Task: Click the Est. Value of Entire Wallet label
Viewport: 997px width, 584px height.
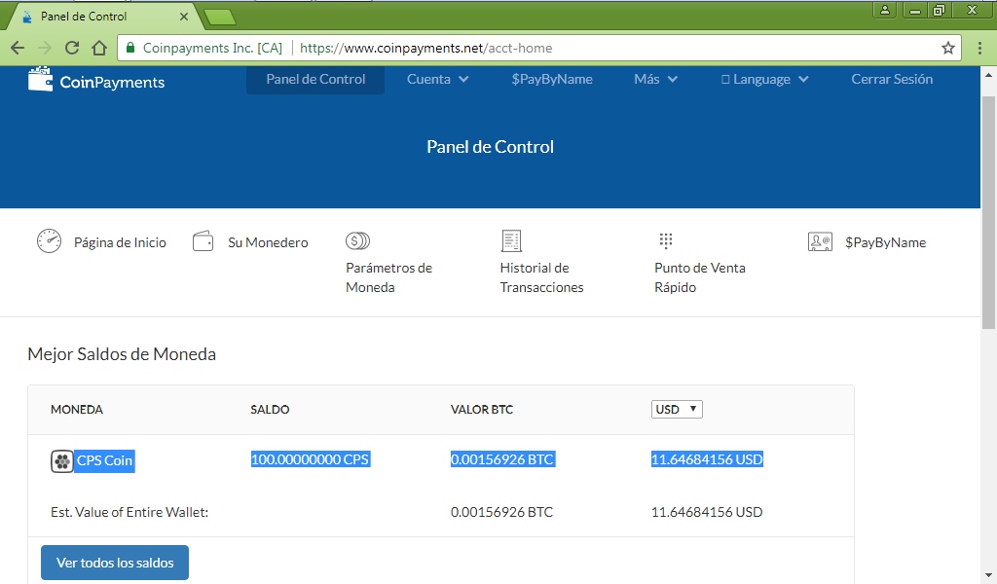Action: [129, 512]
